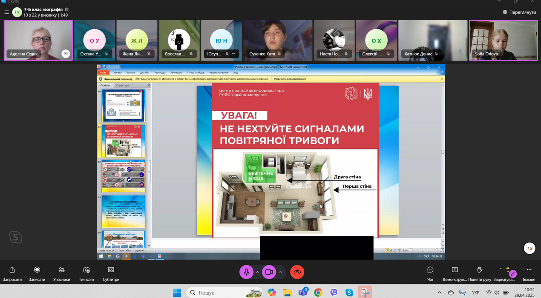Expand microphone options chevron

pos(258,272)
